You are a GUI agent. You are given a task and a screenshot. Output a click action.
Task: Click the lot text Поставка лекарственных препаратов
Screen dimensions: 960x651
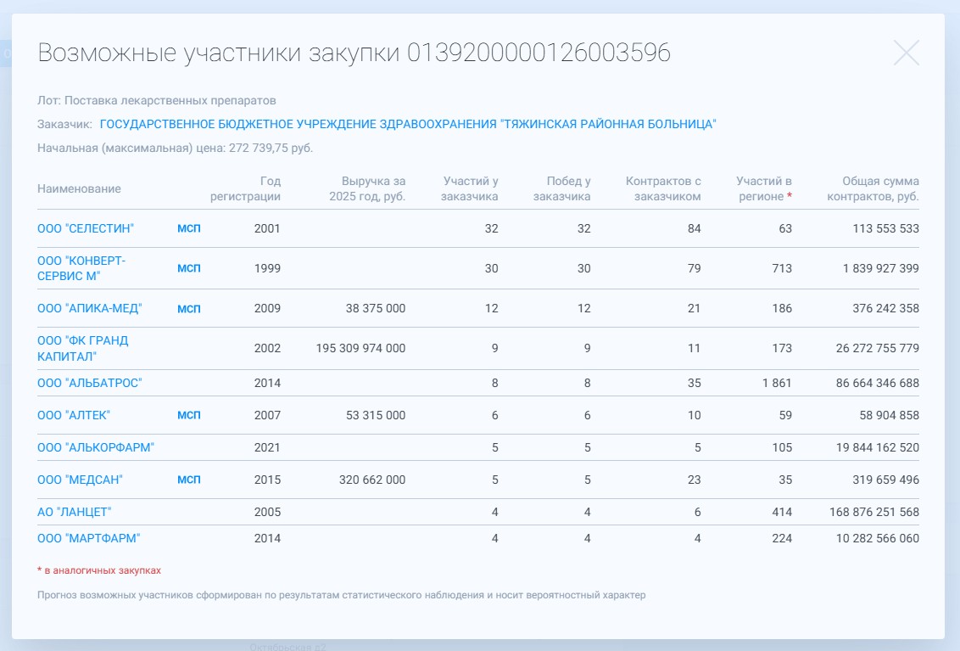point(170,100)
